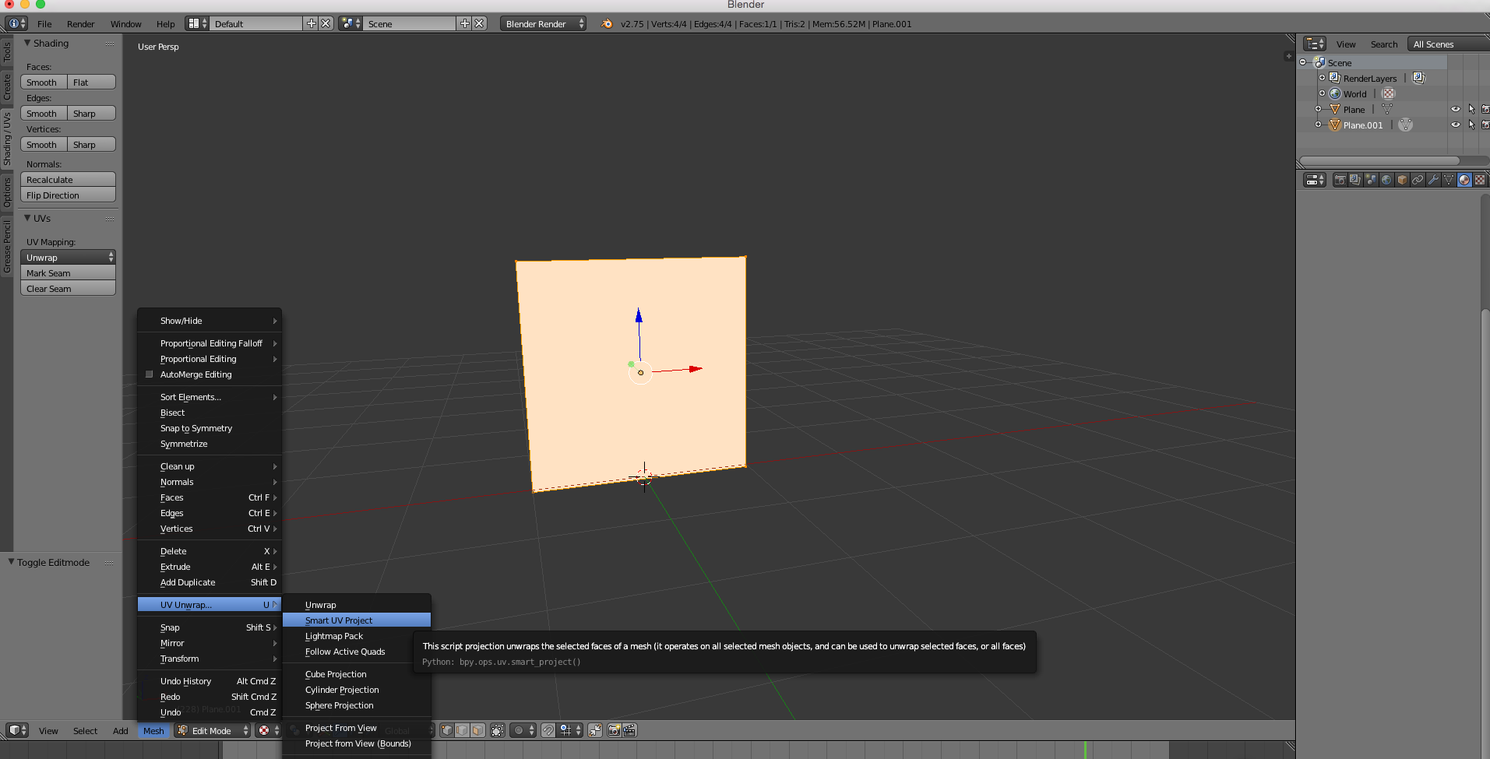Click the World globe icon in outliner
The width and height of the screenshot is (1490, 759).
[x=1335, y=93]
